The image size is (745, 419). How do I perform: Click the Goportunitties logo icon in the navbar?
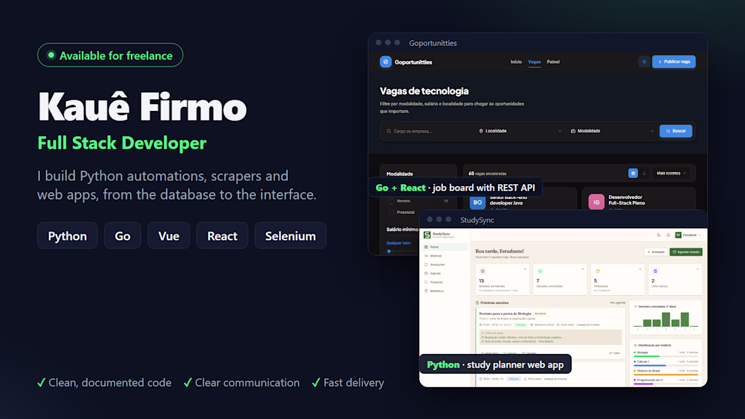(x=385, y=62)
